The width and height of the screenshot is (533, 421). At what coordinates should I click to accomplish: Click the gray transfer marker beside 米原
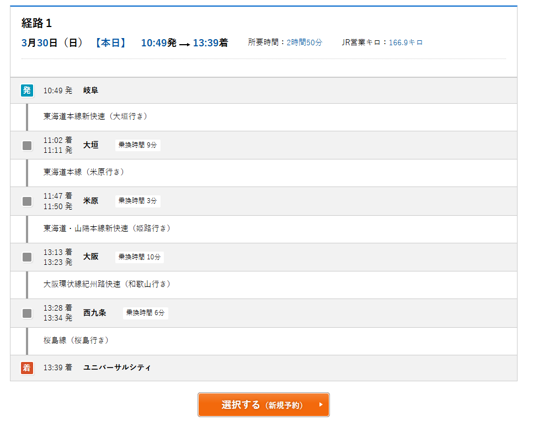pos(27,201)
